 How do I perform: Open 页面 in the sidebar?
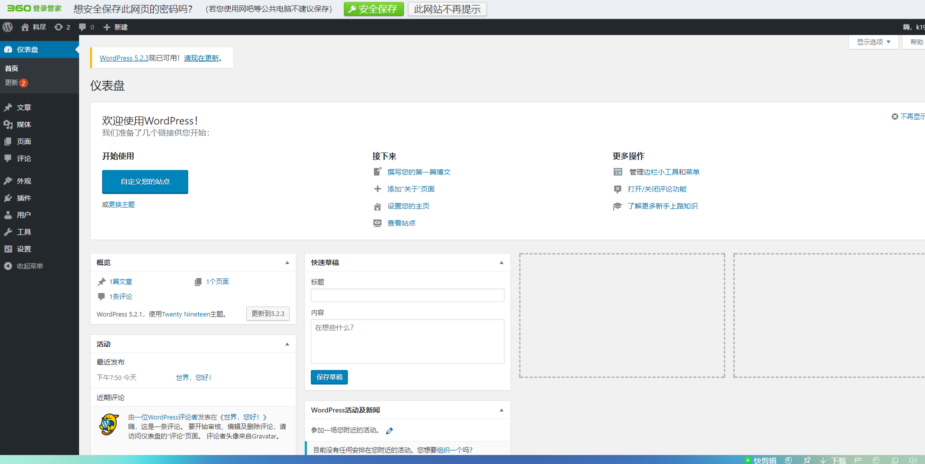pyautogui.click(x=40, y=141)
